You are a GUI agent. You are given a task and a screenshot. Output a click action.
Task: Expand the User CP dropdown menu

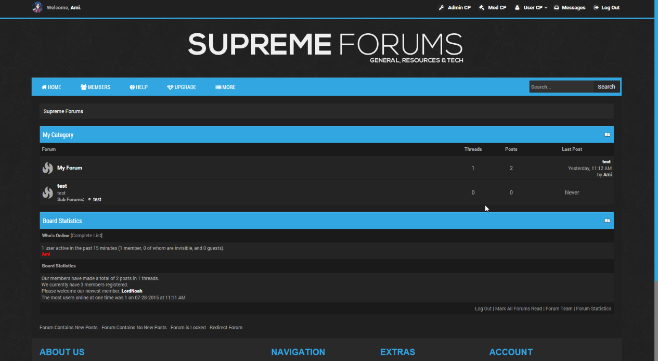pos(531,8)
